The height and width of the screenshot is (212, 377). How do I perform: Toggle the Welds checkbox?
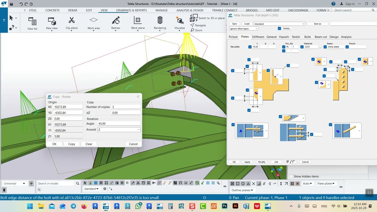[279, 29]
